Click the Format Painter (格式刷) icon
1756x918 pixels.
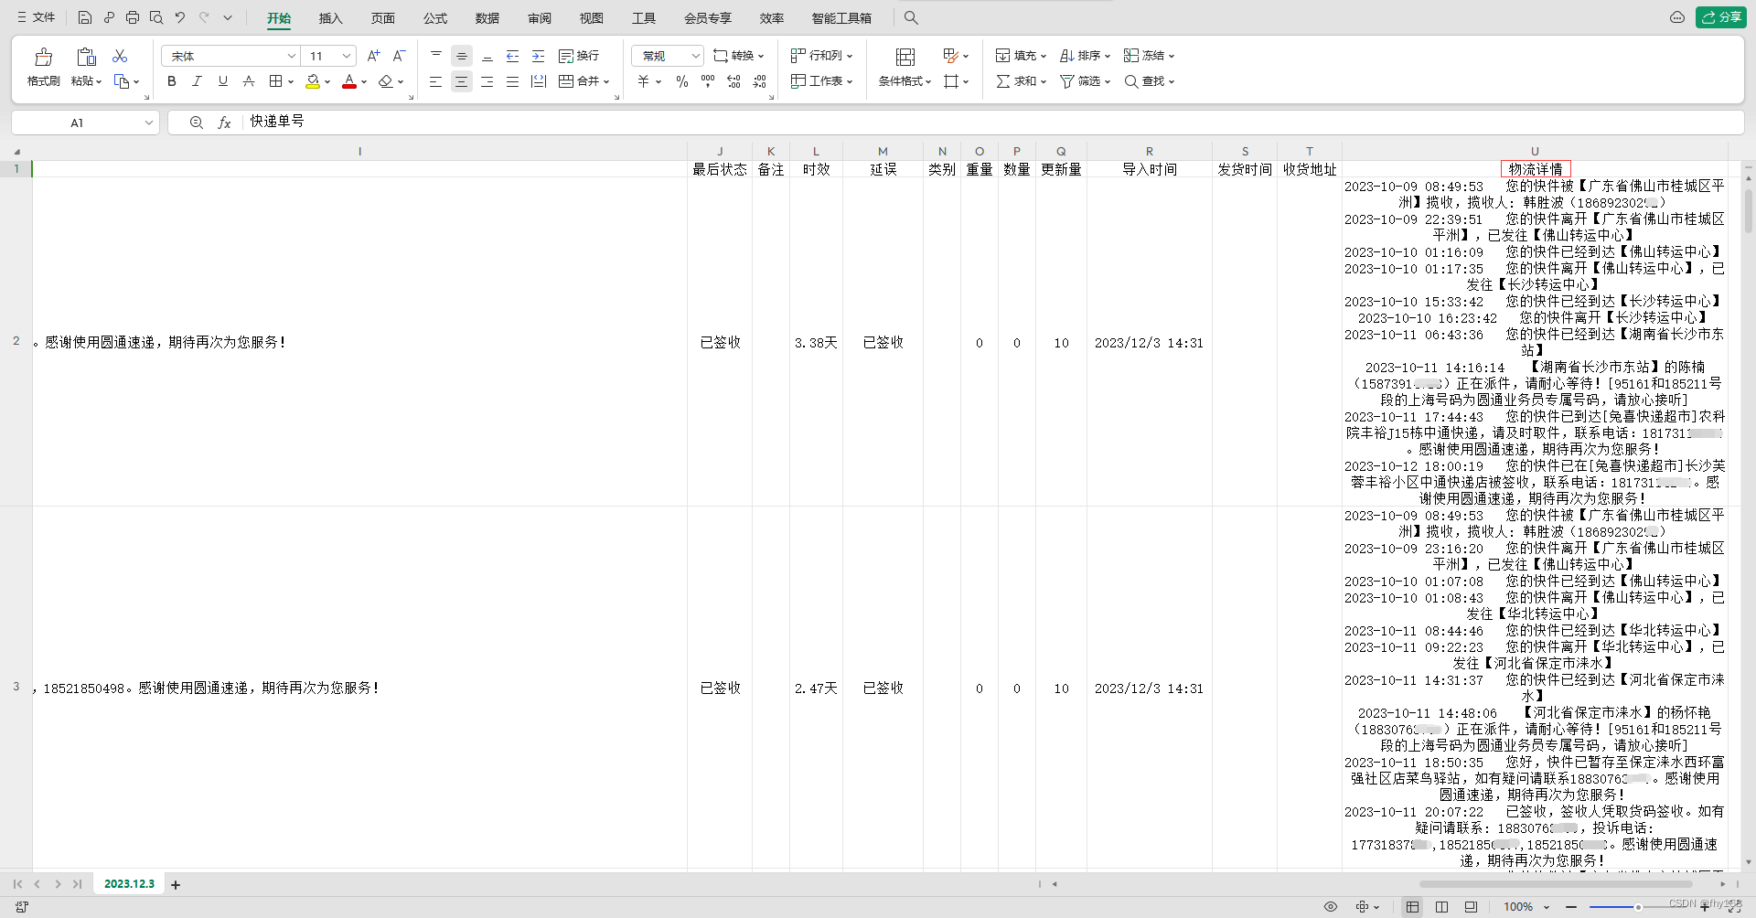[43, 58]
